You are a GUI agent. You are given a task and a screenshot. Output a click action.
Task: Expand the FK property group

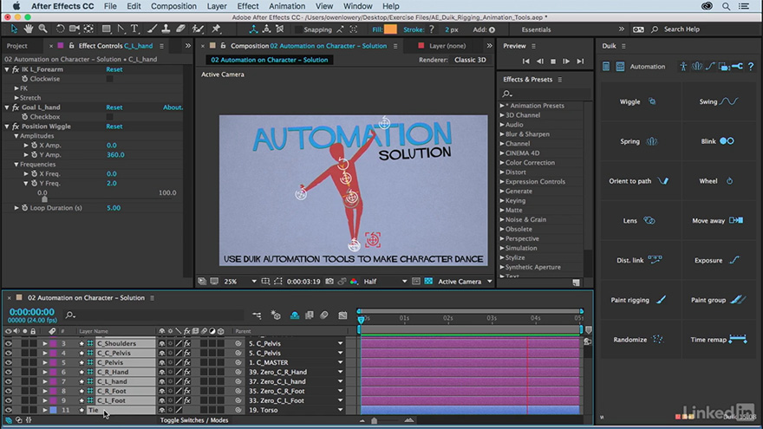[x=16, y=88]
